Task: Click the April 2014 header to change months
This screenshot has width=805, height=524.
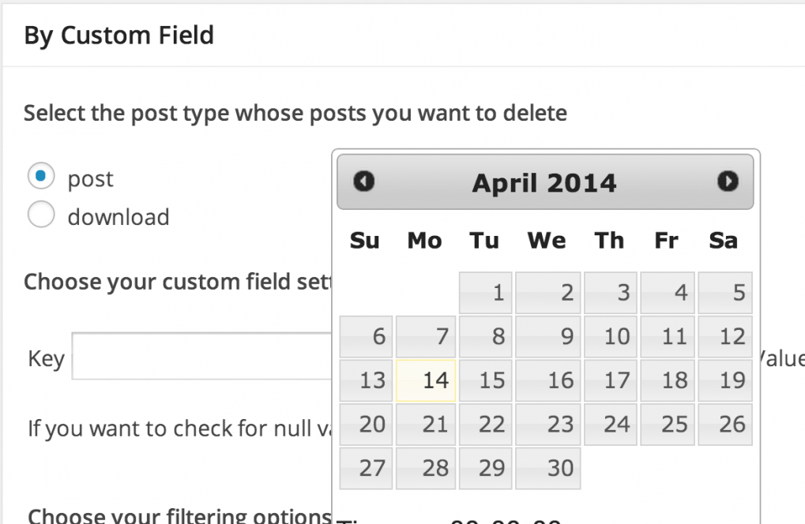Action: click(x=544, y=182)
